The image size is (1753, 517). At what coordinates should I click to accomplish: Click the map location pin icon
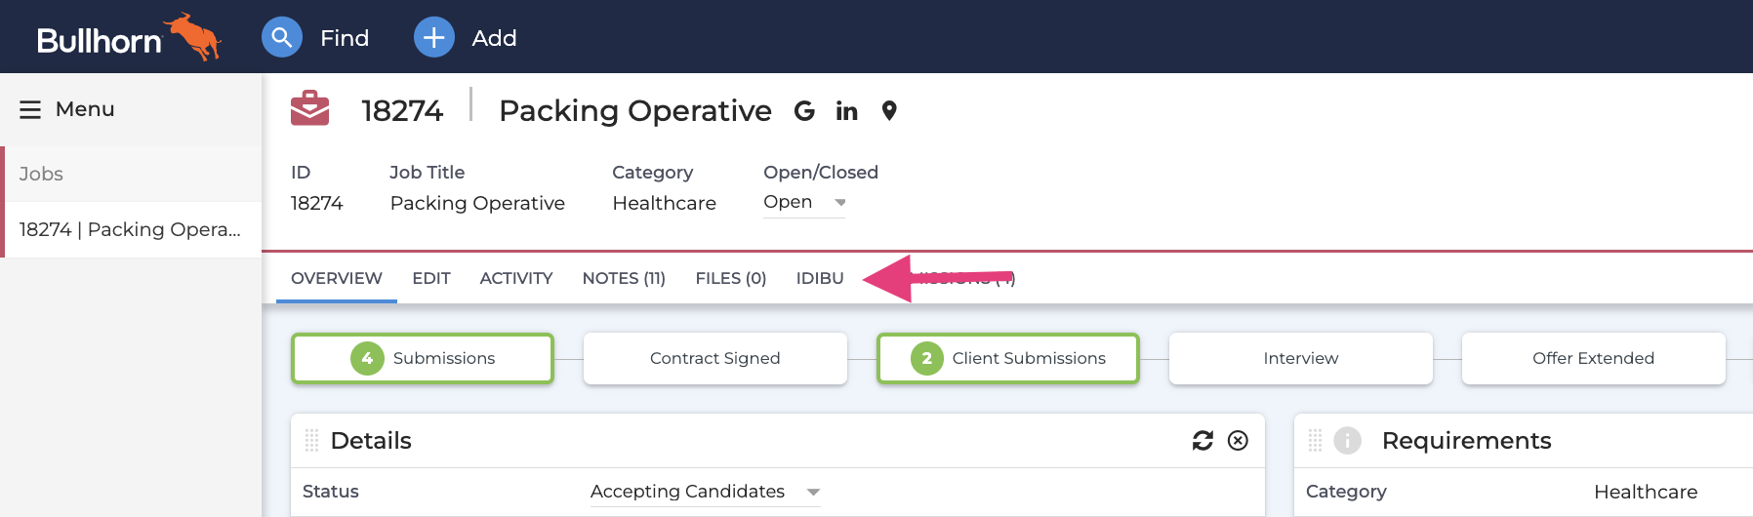click(889, 111)
